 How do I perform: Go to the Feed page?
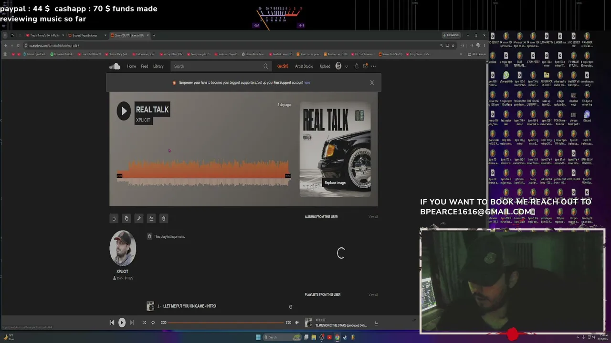(x=144, y=66)
